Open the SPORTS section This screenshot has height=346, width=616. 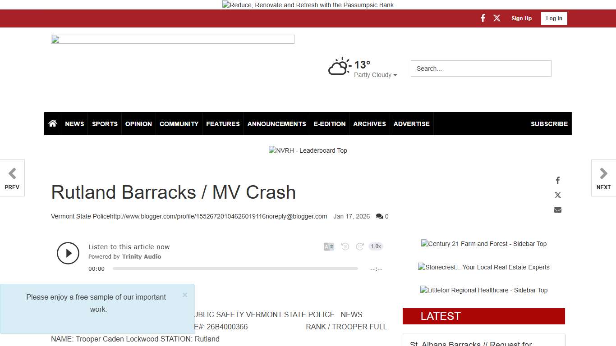105,124
